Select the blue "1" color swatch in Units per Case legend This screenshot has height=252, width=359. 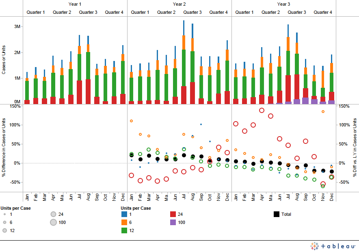(x=124, y=214)
